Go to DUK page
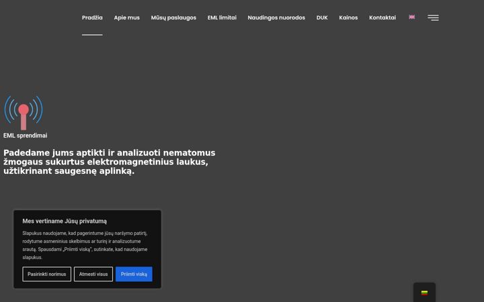 click(322, 17)
